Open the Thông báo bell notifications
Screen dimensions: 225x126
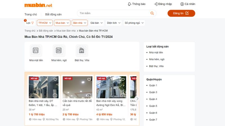[130, 4]
